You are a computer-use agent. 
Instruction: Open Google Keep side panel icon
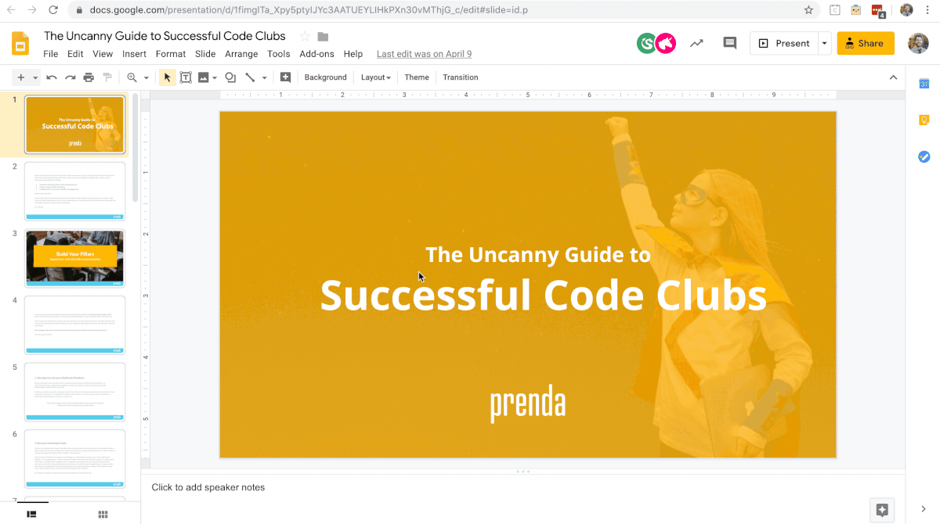[x=924, y=120]
